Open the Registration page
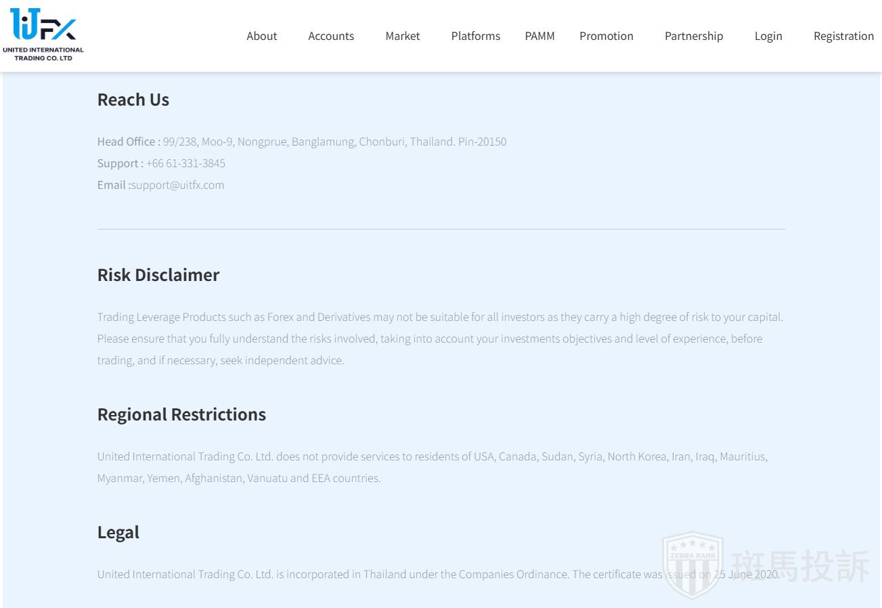 (843, 36)
